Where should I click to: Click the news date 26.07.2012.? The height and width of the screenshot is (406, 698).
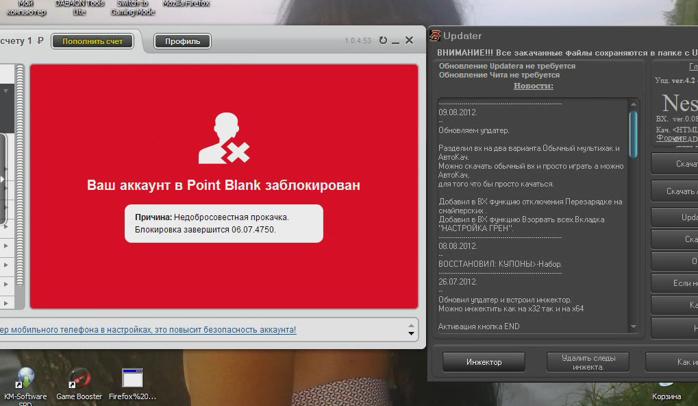pos(458,282)
